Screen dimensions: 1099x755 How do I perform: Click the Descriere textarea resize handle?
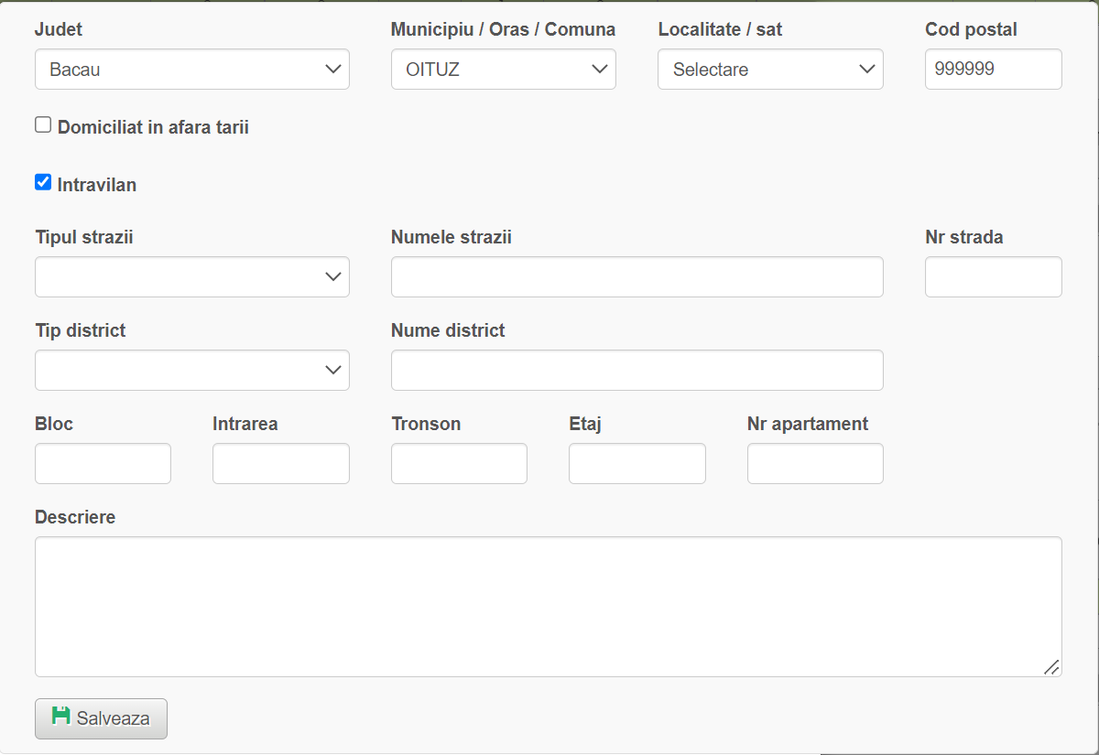(1052, 668)
